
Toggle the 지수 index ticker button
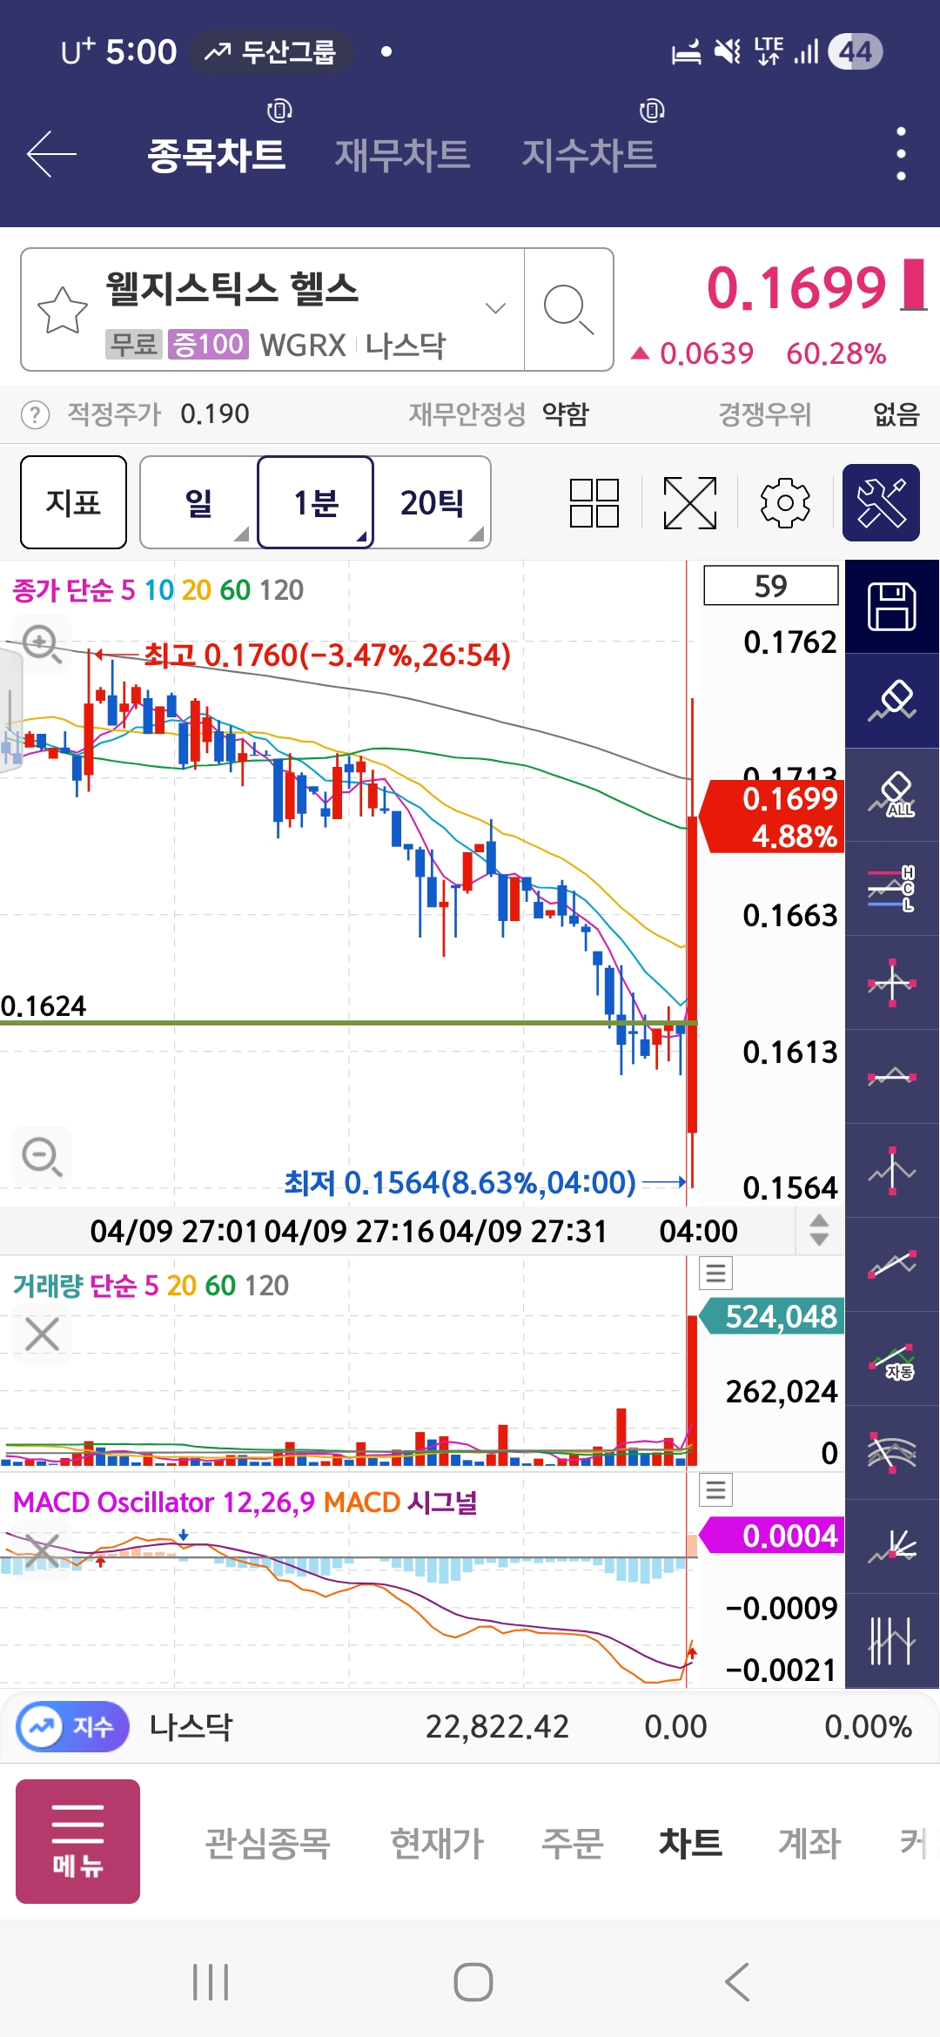coord(72,1726)
